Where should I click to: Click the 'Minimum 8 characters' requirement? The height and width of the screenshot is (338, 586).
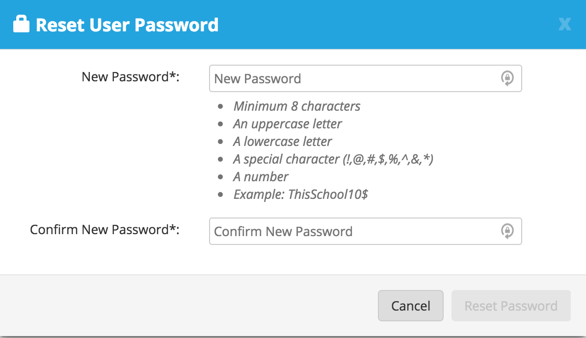point(296,106)
